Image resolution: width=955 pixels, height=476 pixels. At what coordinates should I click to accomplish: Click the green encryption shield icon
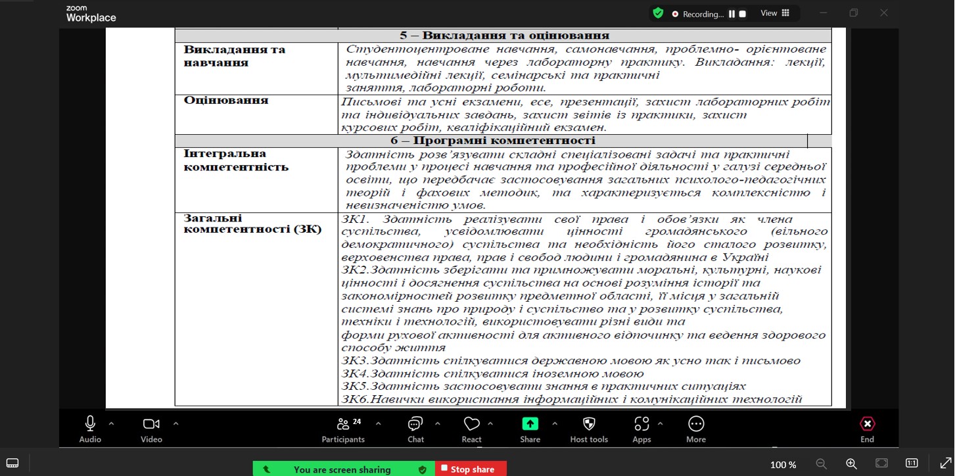(658, 13)
